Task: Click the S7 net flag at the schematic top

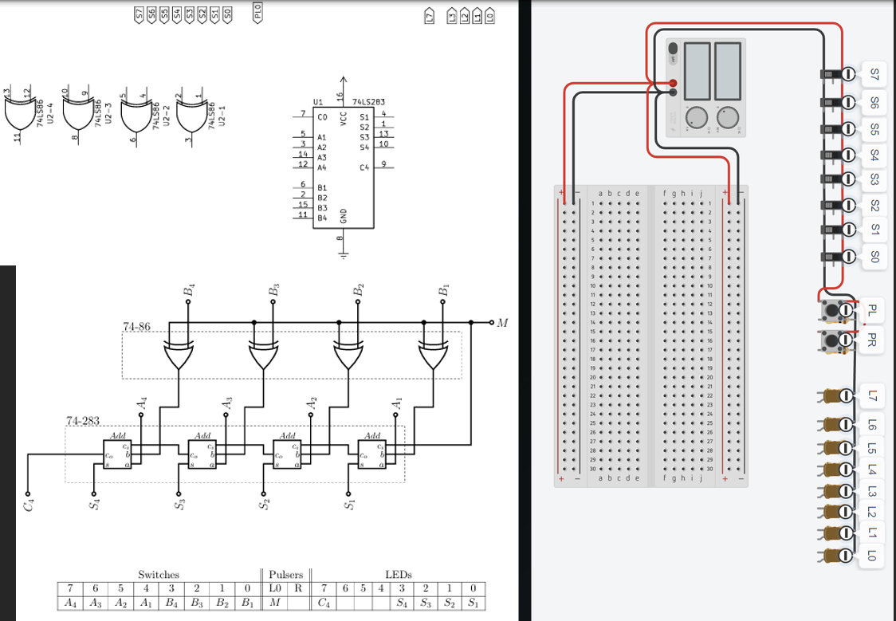Action: 139,12
